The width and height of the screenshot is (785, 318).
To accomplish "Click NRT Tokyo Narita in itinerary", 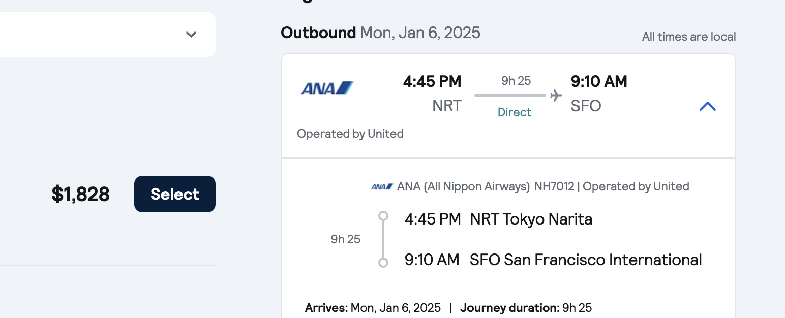I will tap(531, 219).
